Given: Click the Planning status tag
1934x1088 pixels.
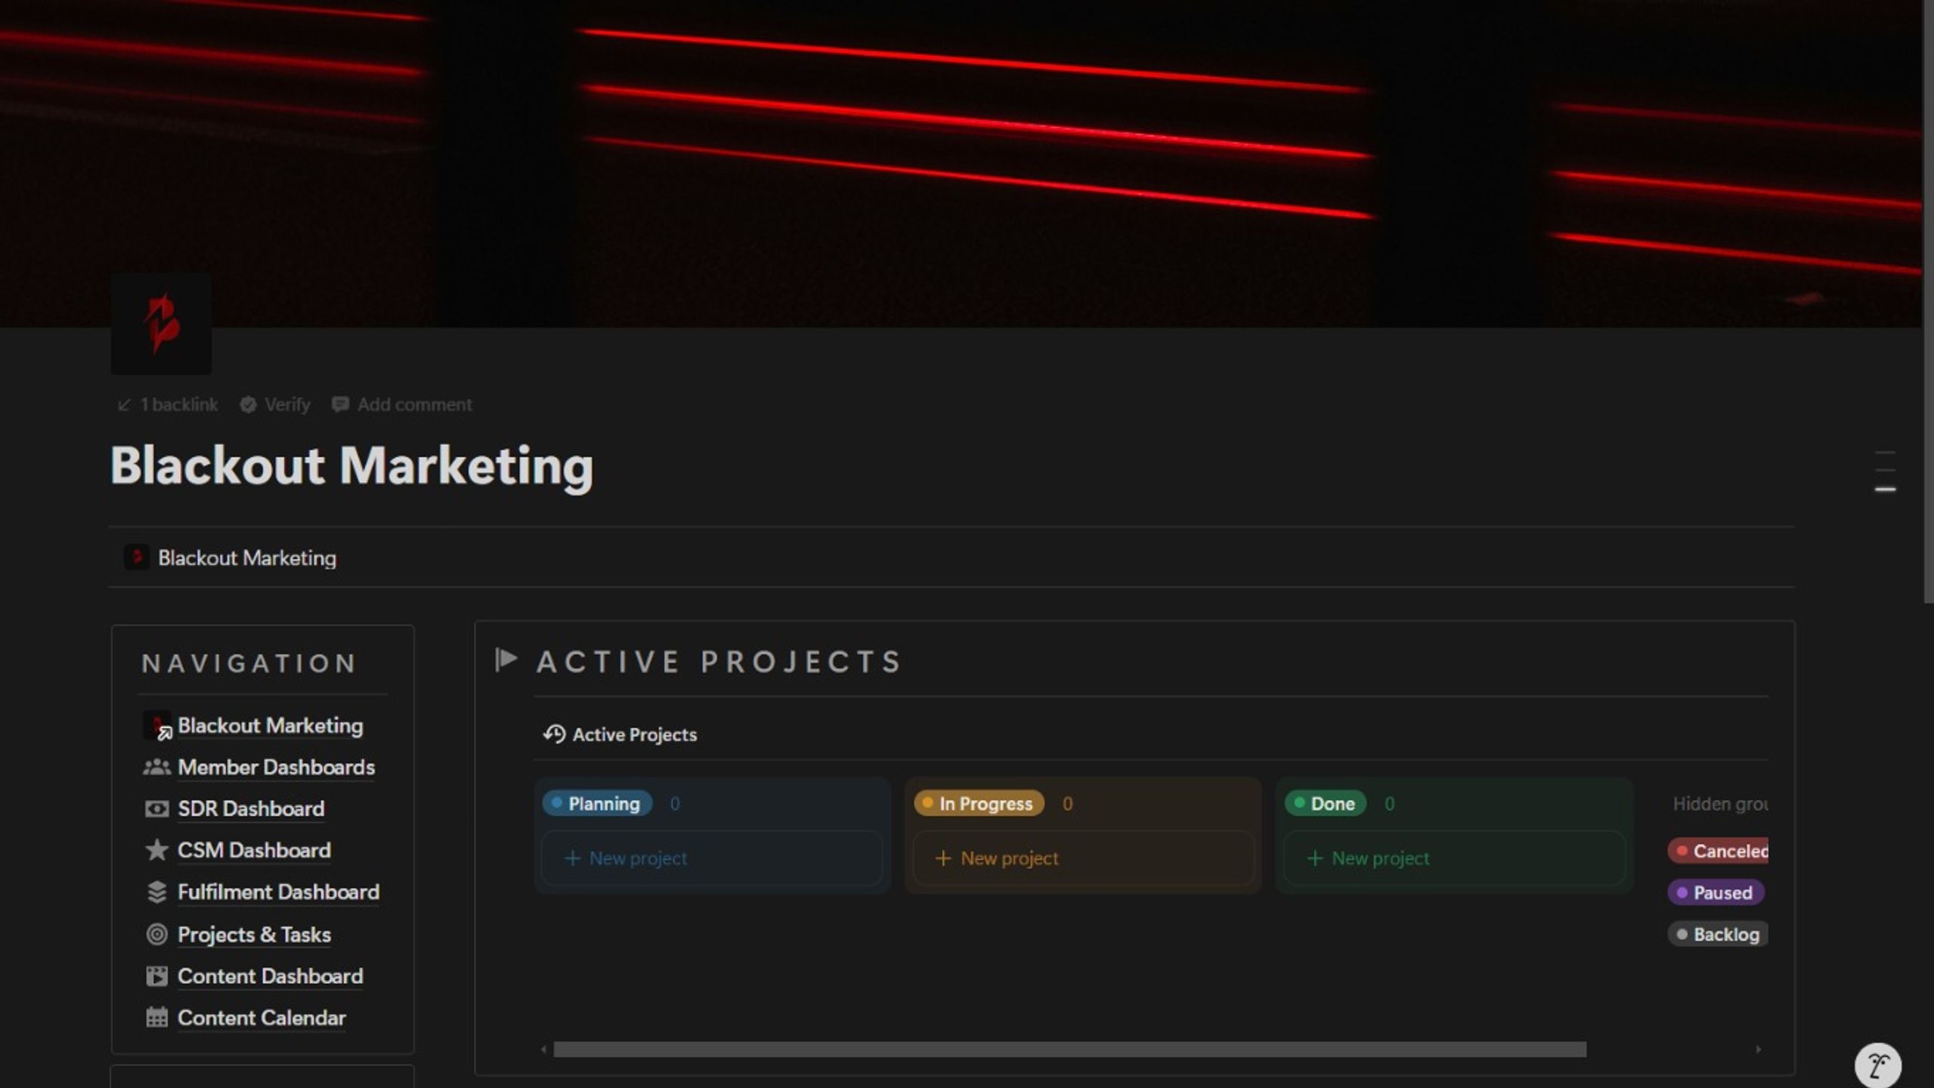Looking at the screenshot, I should [x=597, y=803].
